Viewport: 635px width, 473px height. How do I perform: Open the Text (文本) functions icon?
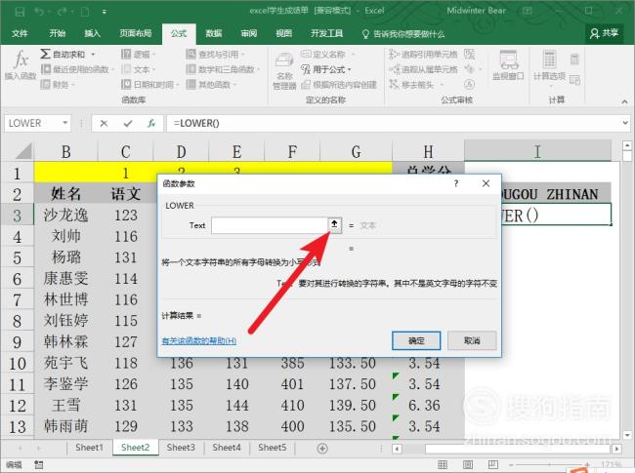[x=126, y=69]
